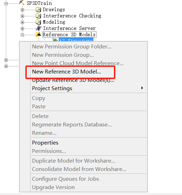Select the Reference 3D Models tree label
The height and width of the screenshot is (195, 182).
pyautogui.click(x=69, y=34)
